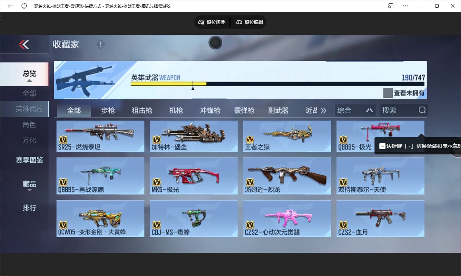
Task: Select 英雄武器 in the left sidebar
Action: click(x=24, y=109)
